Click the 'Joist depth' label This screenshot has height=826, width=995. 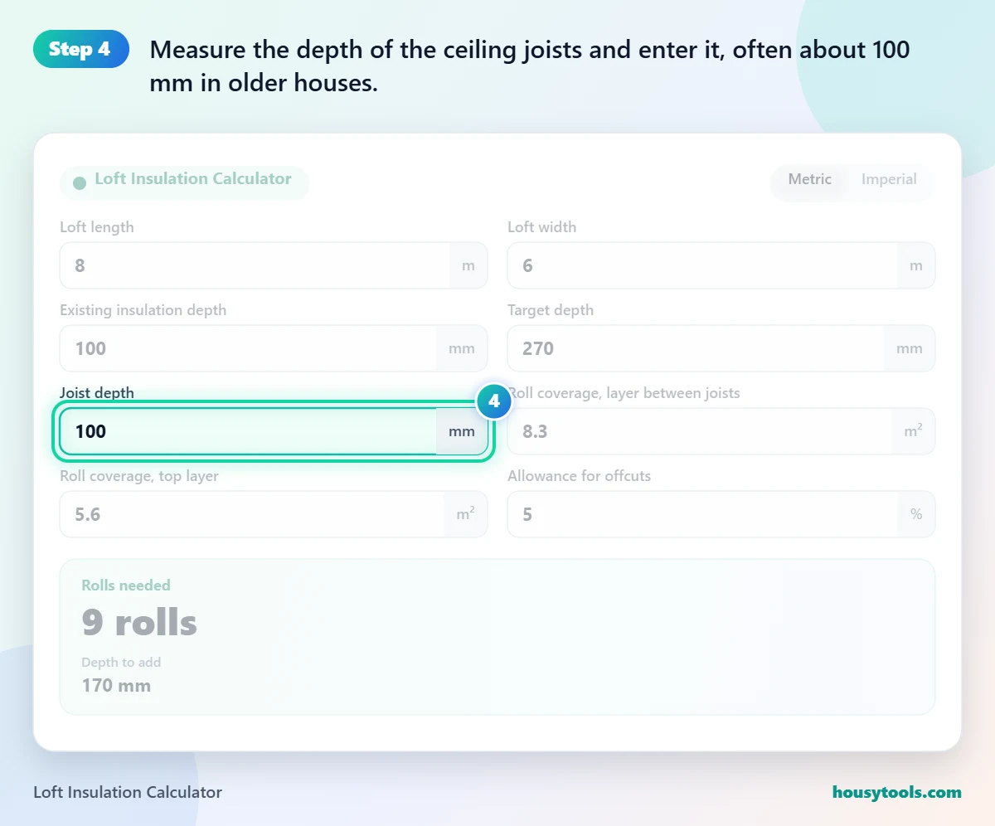(x=97, y=393)
